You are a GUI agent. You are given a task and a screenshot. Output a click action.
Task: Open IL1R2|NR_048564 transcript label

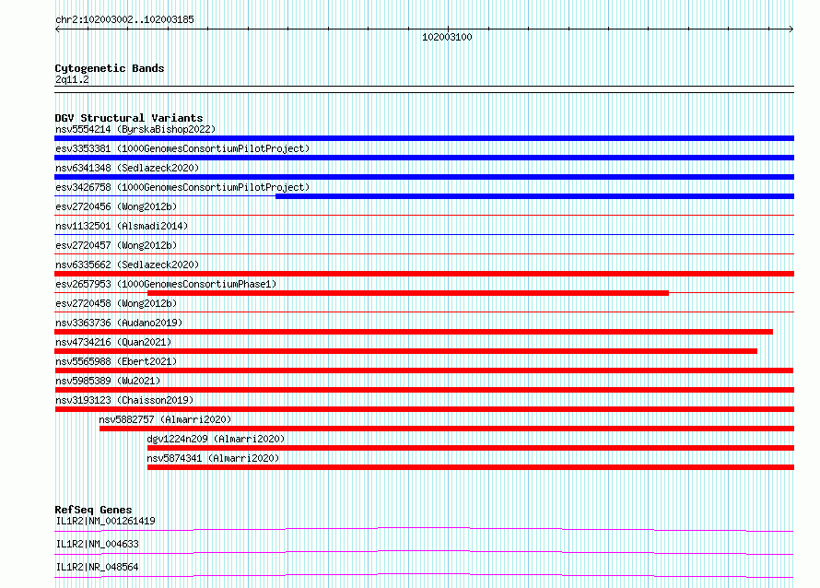click(x=98, y=567)
